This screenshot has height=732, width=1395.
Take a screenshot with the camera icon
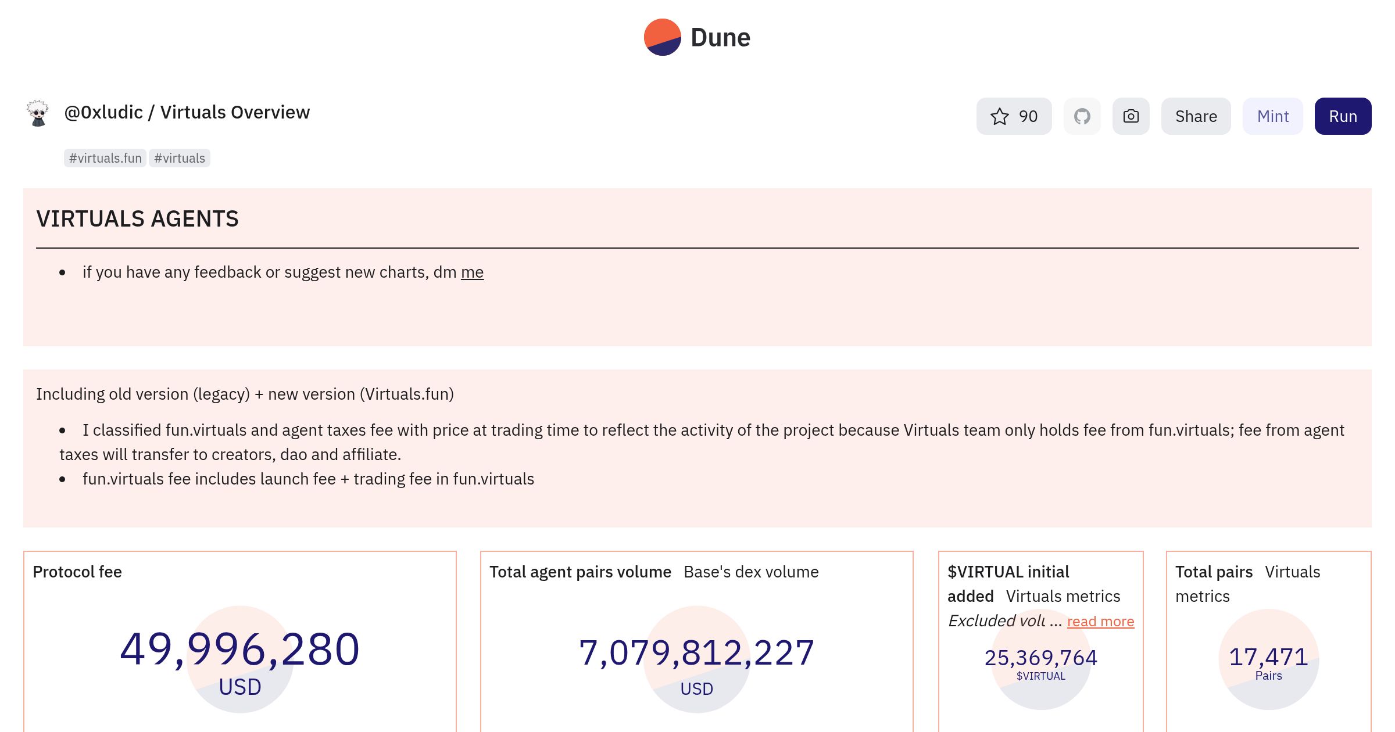tap(1131, 116)
